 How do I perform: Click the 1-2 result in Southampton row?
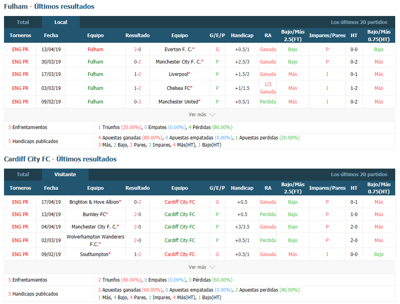click(137, 254)
